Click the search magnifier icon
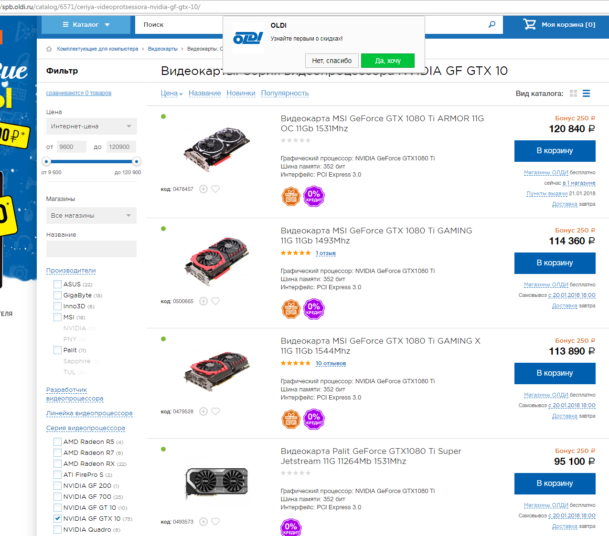 492,24
